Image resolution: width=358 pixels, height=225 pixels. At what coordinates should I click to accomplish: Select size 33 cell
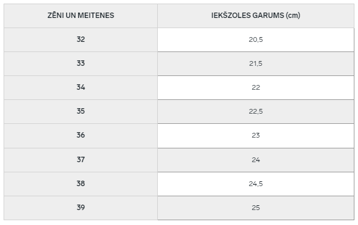pyautogui.click(x=81, y=63)
